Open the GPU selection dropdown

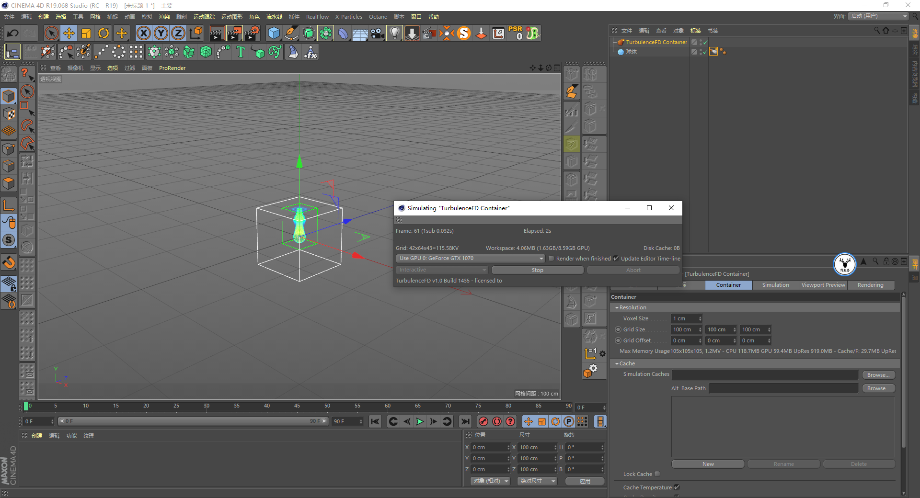471,259
